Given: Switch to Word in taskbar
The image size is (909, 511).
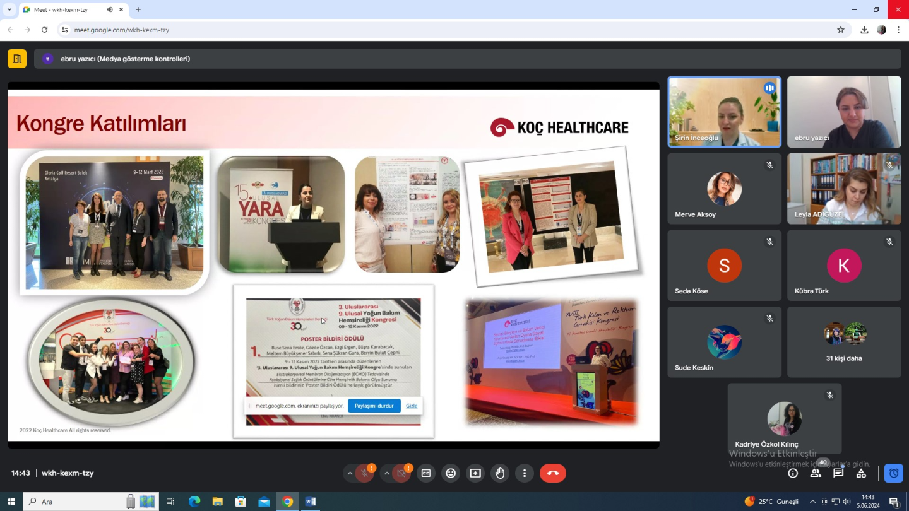Looking at the screenshot, I should (x=311, y=502).
